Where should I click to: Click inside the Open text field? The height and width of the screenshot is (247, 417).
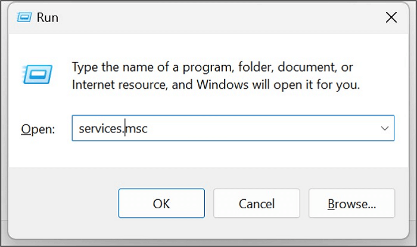coord(238,128)
